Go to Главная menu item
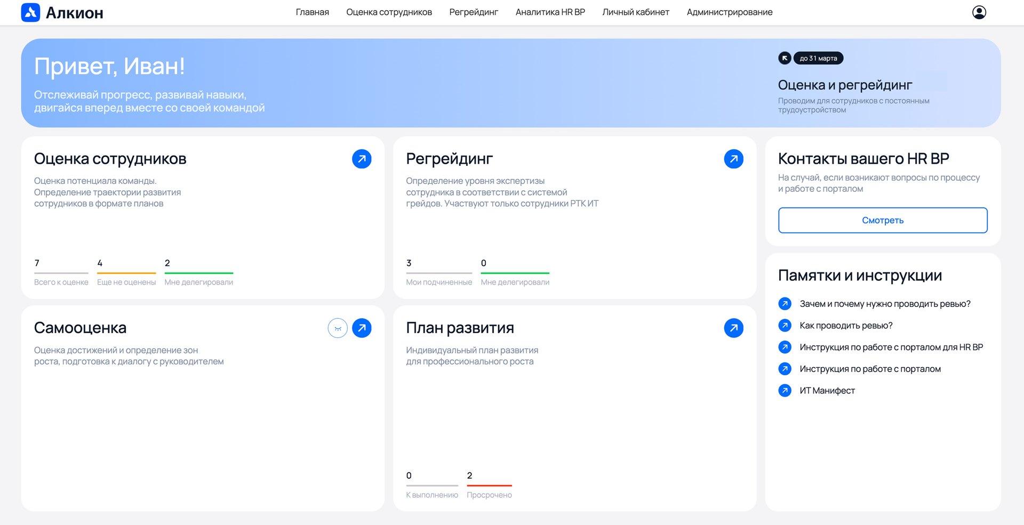 [x=313, y=12]
